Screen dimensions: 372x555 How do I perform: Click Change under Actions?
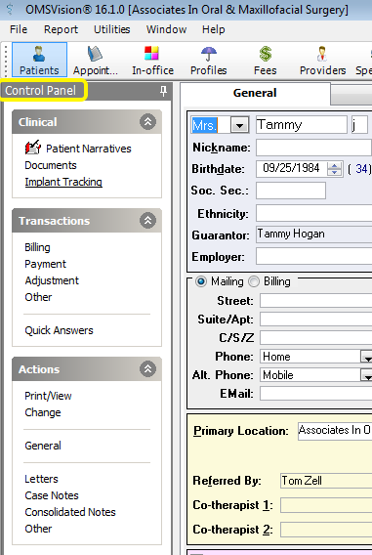[43, 412]
